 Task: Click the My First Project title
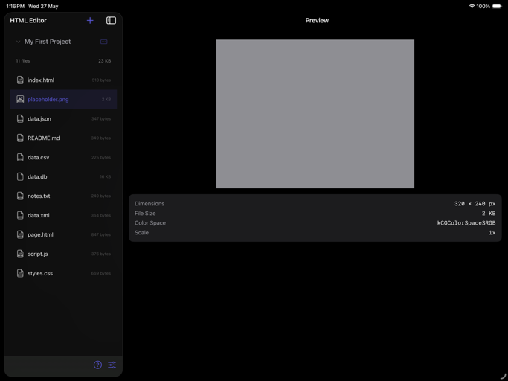point(48,42)
